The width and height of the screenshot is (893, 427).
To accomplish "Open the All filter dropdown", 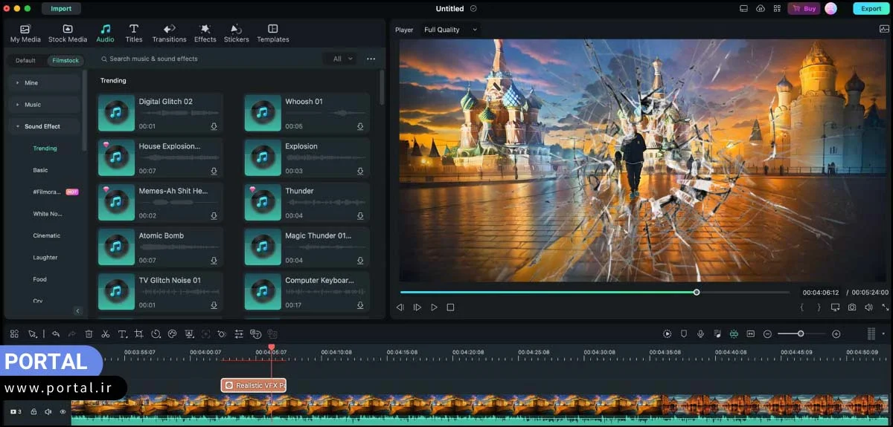I will [x=341, y=59].
